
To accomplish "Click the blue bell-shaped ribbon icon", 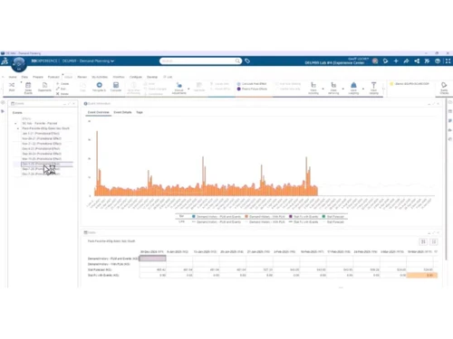I will tap(353, 85).
